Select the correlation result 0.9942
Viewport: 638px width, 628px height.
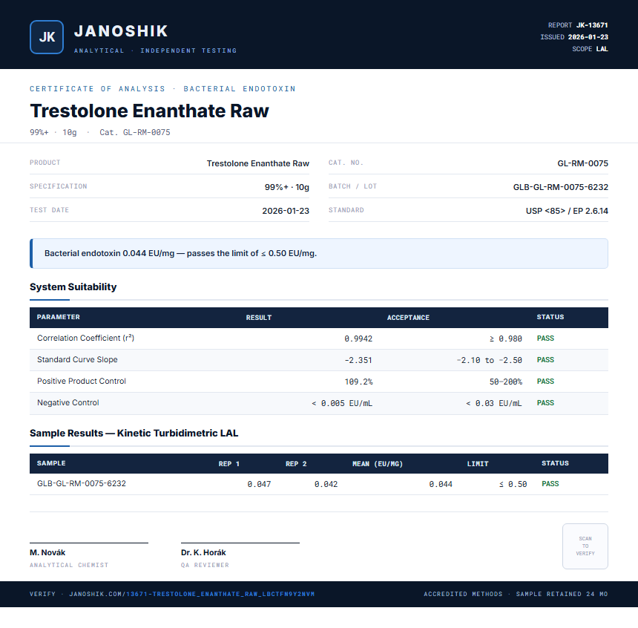coord(358,338)
